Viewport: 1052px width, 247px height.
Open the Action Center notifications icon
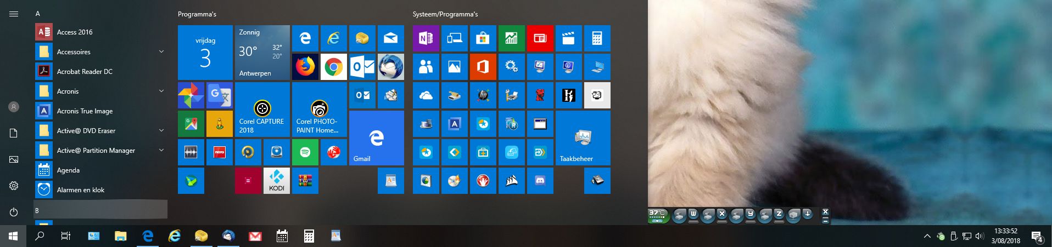[x=1037, y=236]
